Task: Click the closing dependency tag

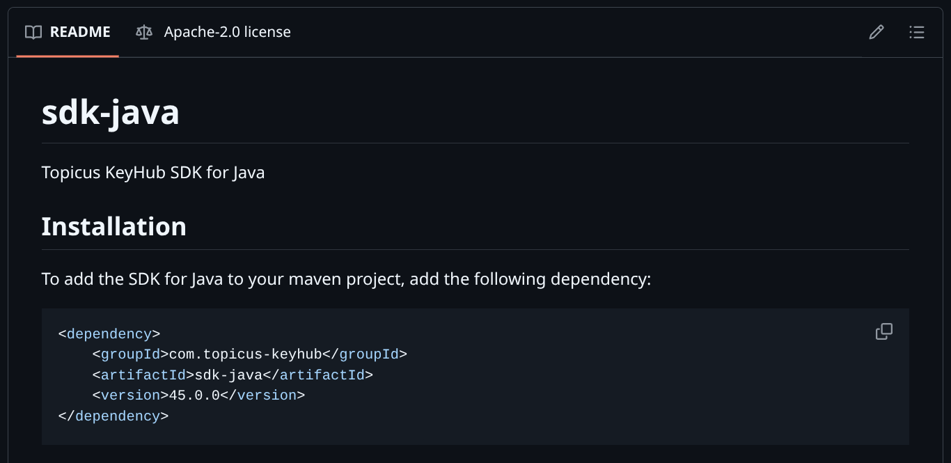Action: (114, 416)
